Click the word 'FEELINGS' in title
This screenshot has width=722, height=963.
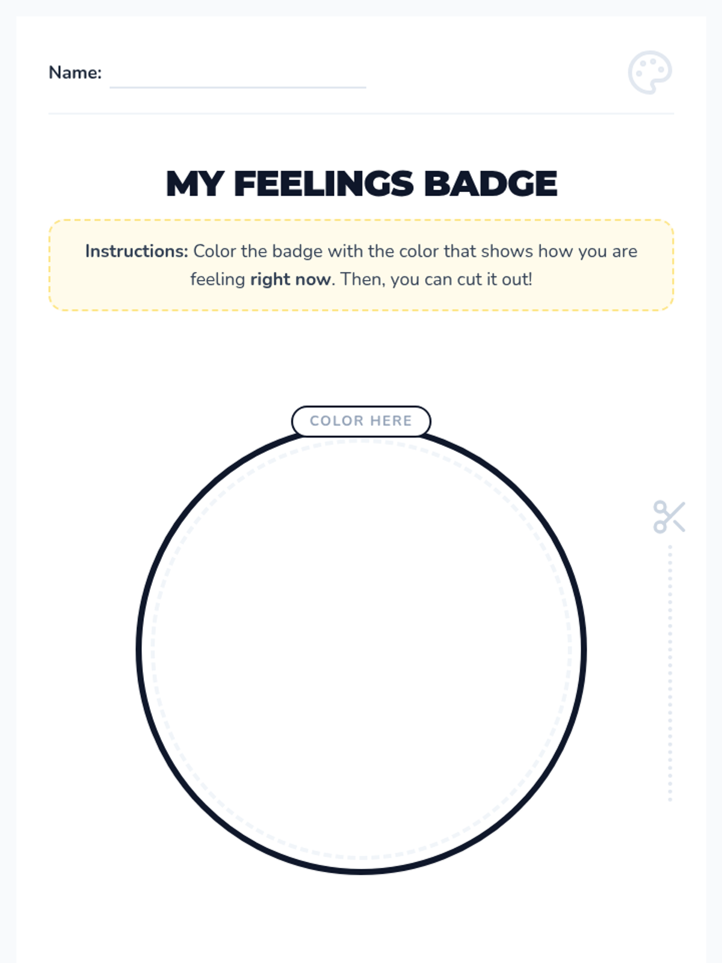[x=324, y=184]
